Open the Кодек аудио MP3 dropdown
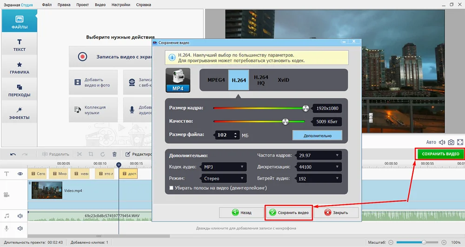 224,167
